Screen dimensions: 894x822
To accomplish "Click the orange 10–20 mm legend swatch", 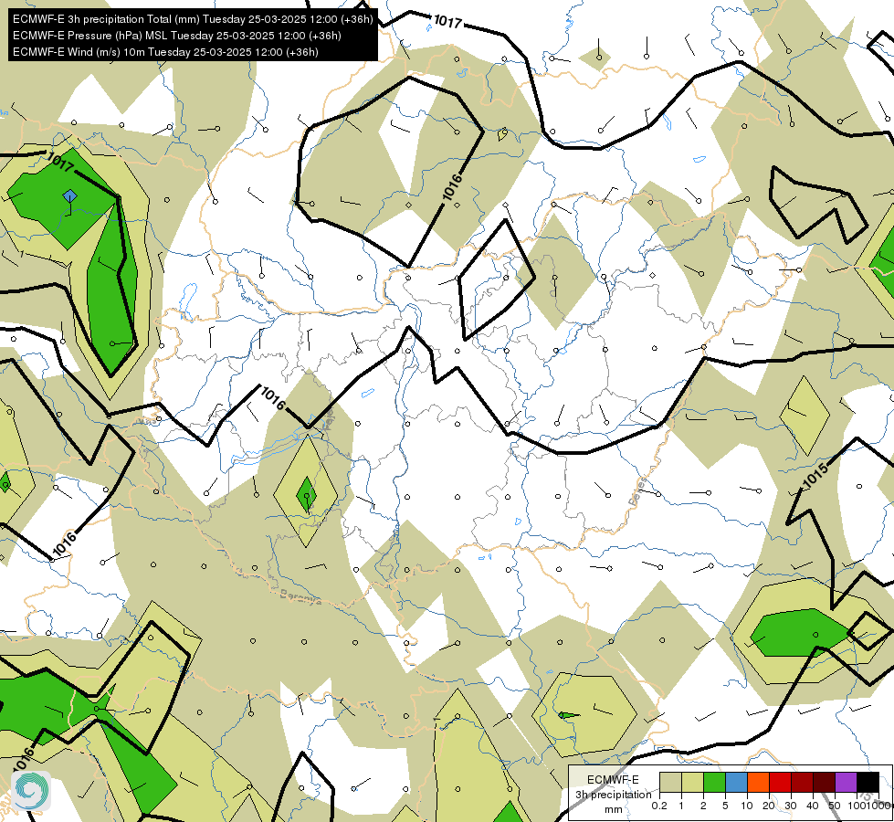I will (x=758, y=783).
